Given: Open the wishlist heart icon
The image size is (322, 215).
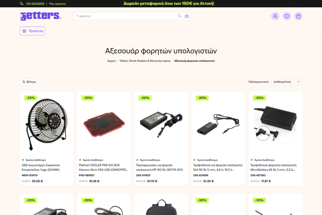Looking at the screenshot, I should (x=287, y=16).
